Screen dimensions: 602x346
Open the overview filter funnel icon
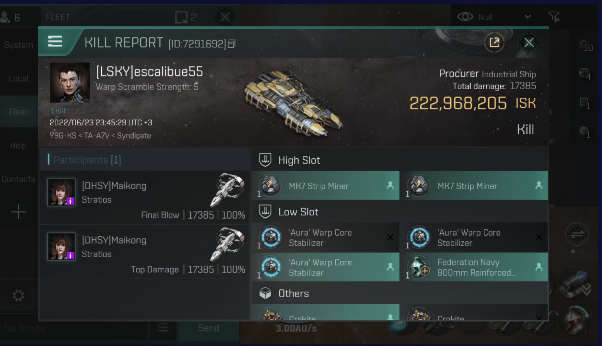[554, 17]
